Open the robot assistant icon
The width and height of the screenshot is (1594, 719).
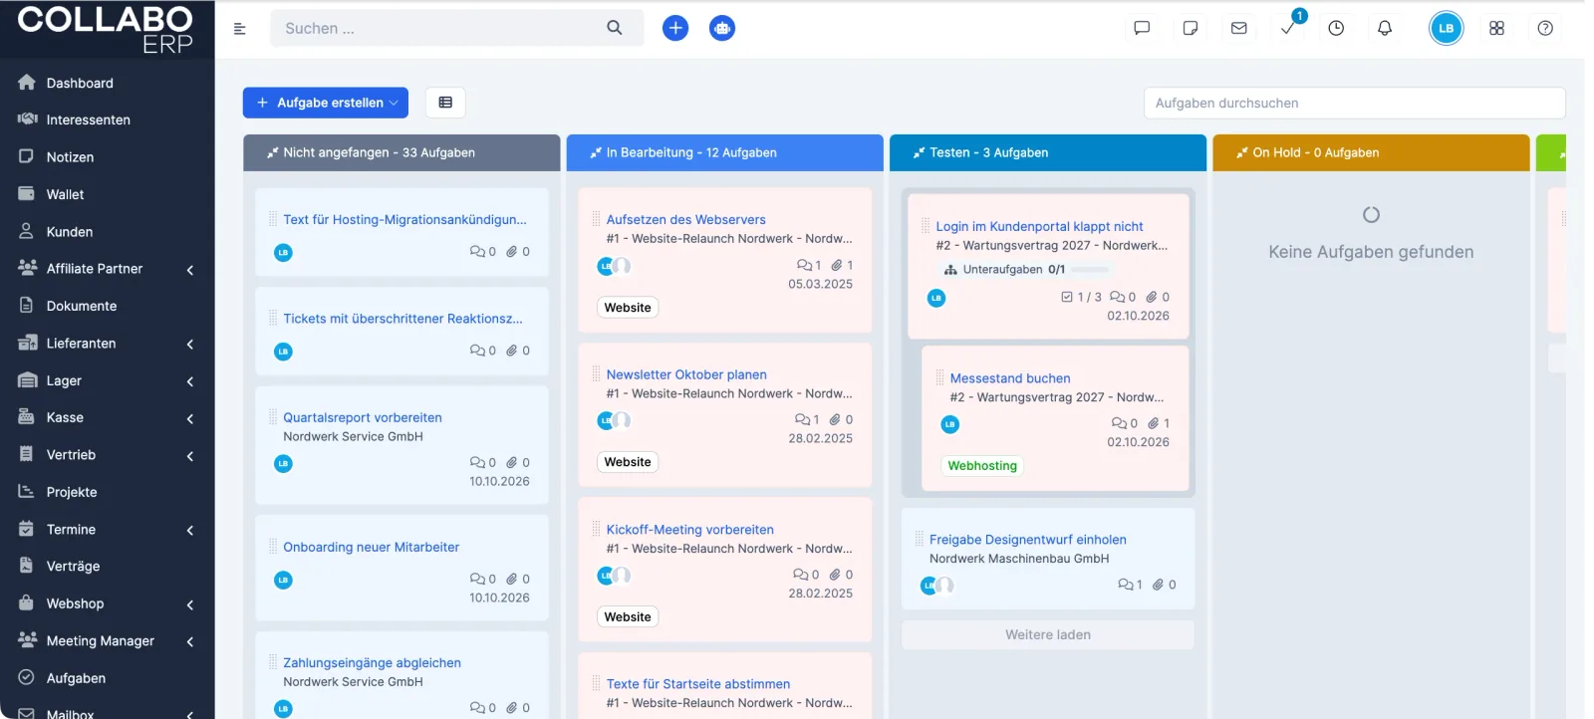[722, 28]
